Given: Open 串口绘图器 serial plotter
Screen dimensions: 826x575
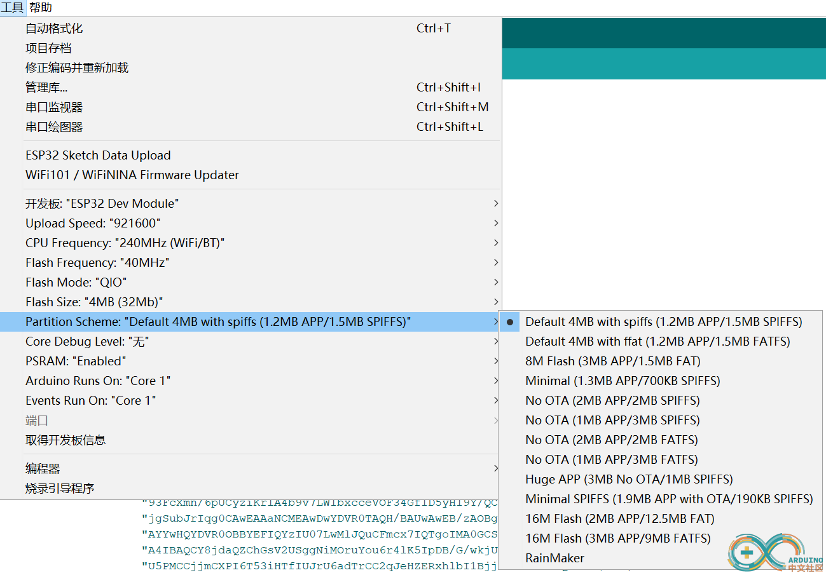Looking at the screenshot, I should [x=251, y=127].
